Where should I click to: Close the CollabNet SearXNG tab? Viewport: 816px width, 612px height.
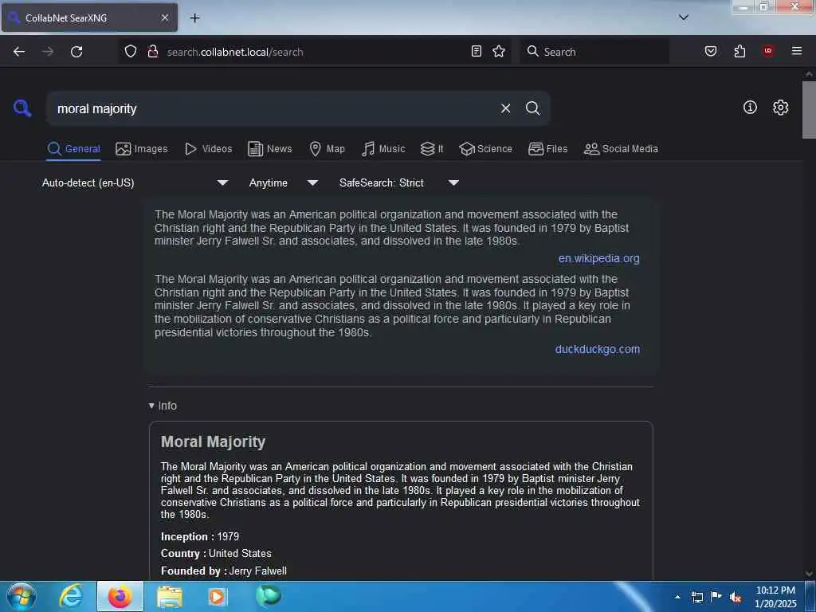(165, 18)
